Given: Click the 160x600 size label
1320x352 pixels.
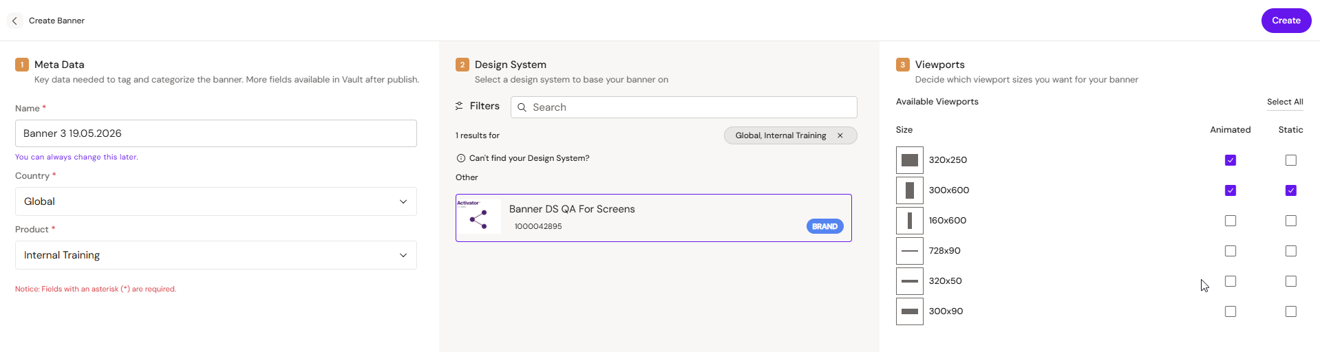Looking at the screenshot, I should click(948, 221).
